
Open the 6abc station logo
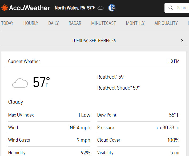112,8
